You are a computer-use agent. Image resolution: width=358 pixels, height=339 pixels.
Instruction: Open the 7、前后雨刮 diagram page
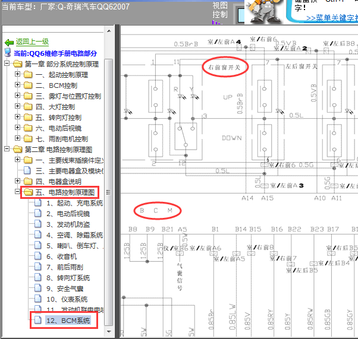[65, 267]
